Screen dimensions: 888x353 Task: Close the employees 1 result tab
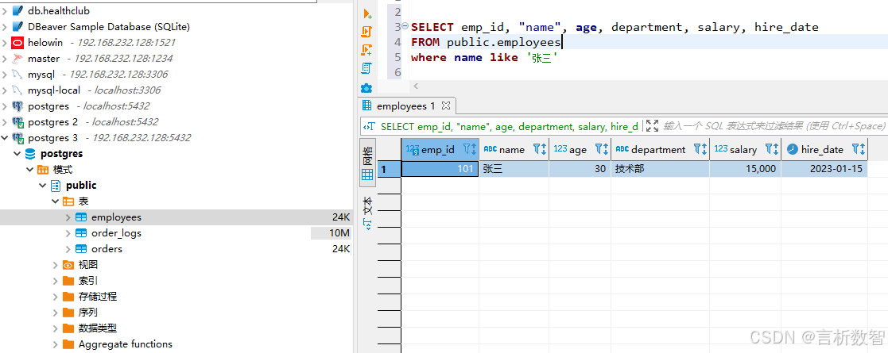445,106
